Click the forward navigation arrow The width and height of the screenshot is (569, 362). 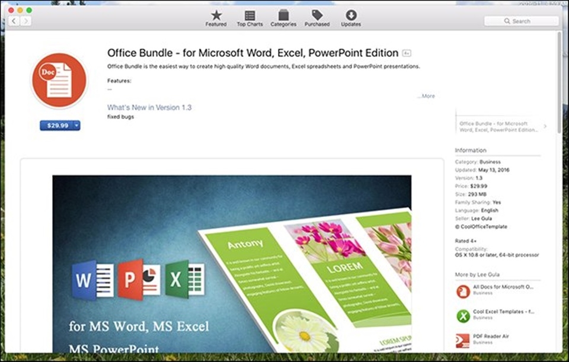tap(25, 20)
